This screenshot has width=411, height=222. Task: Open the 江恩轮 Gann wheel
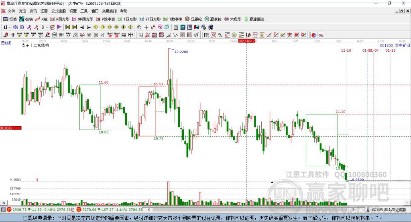click(x=193, y=19)
